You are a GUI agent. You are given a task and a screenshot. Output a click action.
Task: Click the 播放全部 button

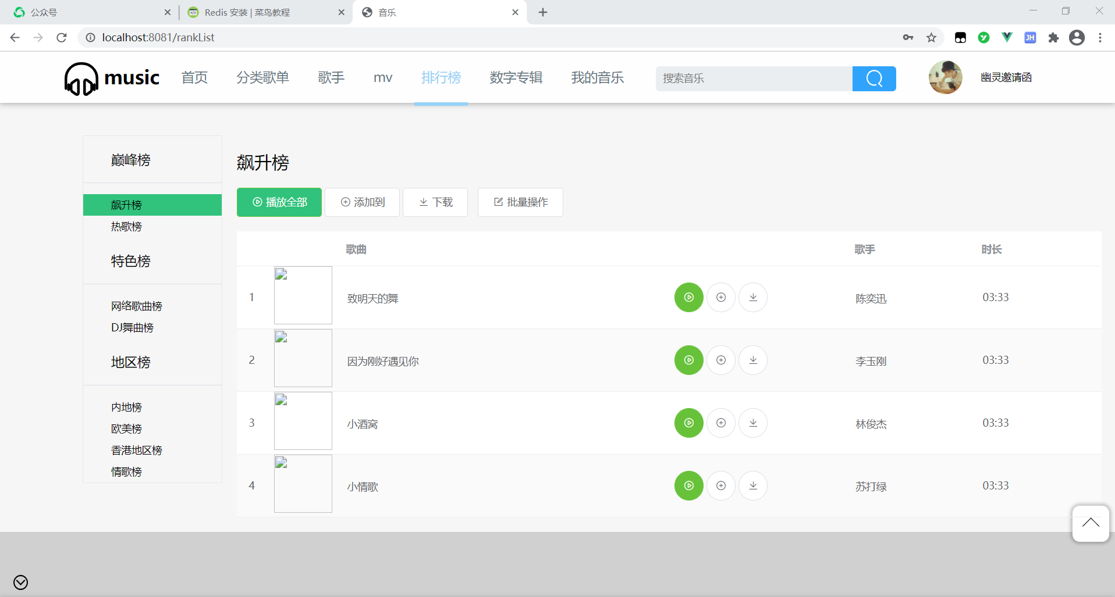coord(279,202)
